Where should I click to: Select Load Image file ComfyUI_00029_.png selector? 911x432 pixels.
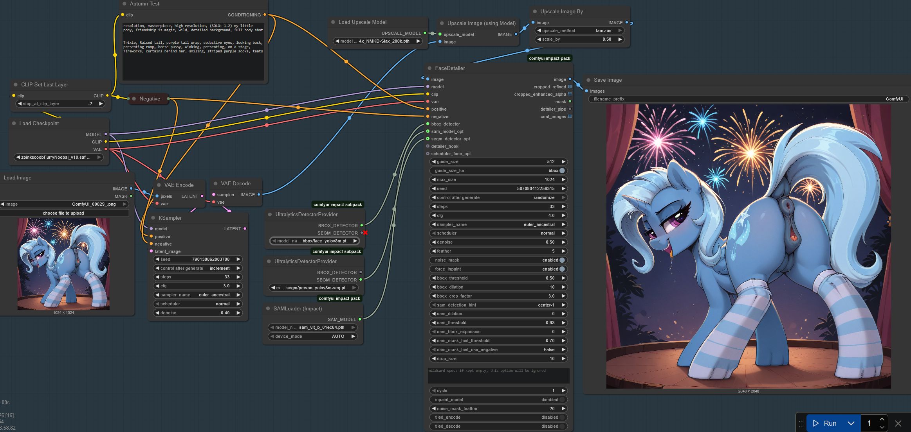tap(64, 204)
